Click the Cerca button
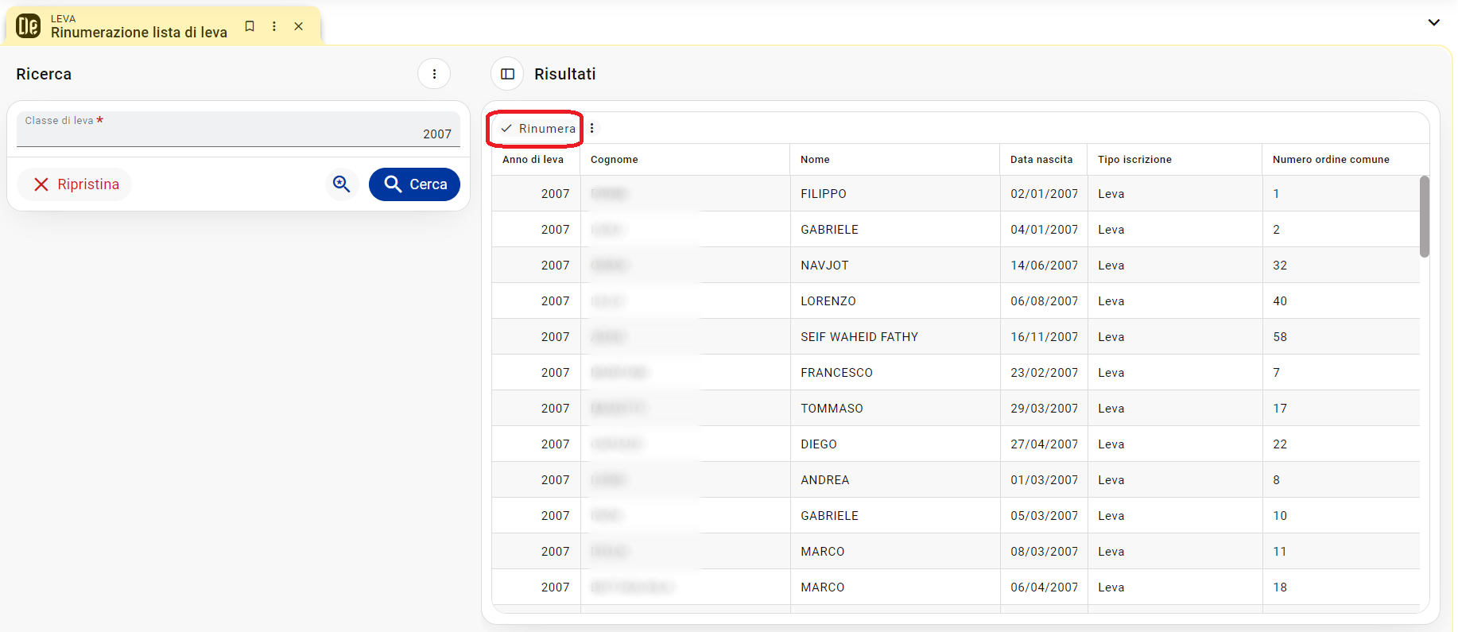1458x632 pixels. [414, 184]
